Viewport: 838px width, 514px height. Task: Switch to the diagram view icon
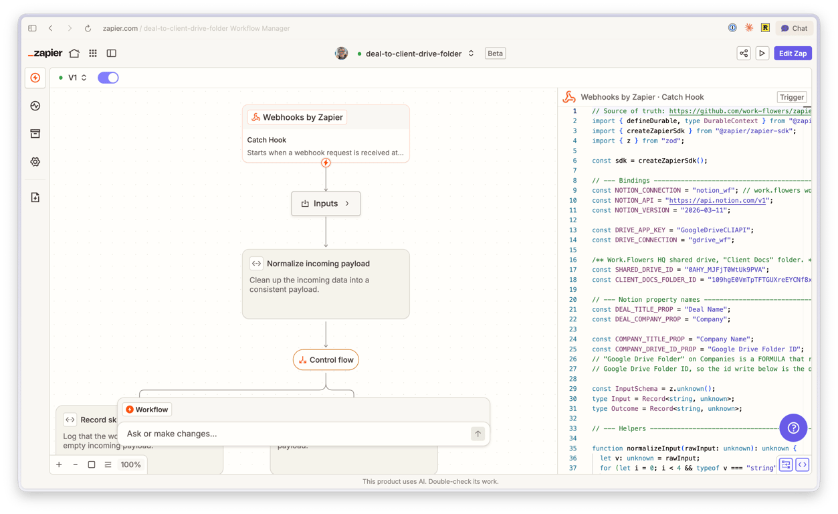point(786,464)
